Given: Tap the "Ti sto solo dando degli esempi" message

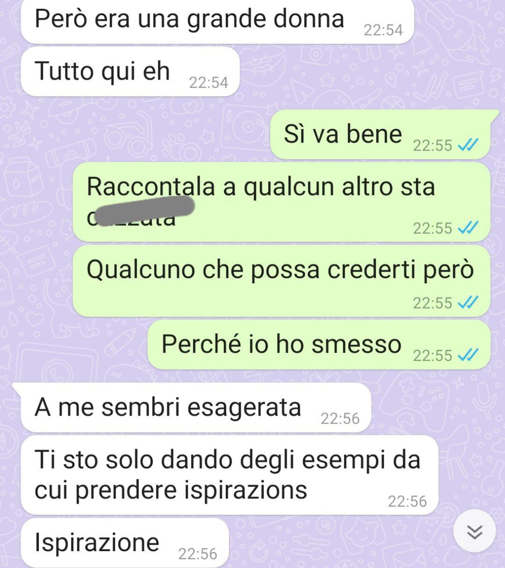Looking at the screenshot, I should (230, 475).
